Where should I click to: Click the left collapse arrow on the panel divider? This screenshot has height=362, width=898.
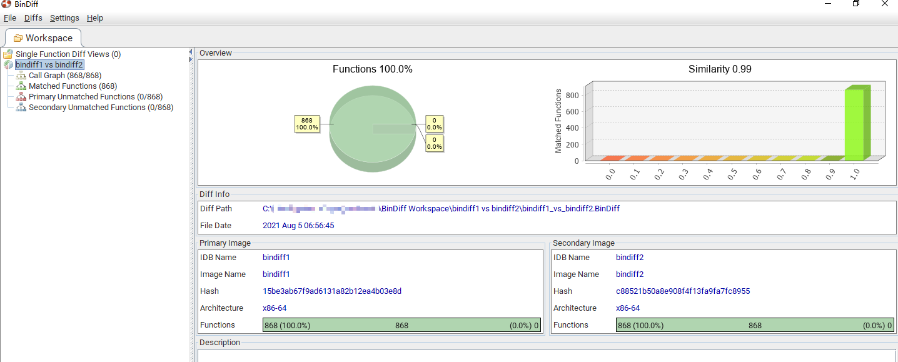coord(190,50)
